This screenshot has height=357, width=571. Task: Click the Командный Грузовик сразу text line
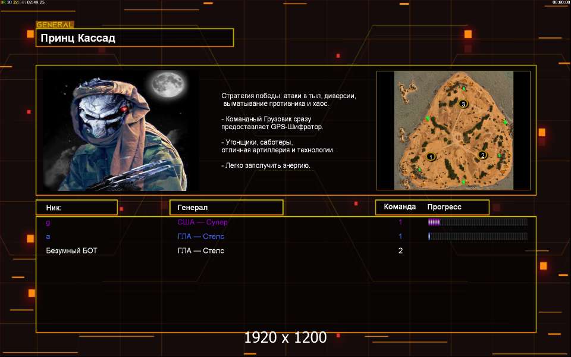click(x=266, y=119)
